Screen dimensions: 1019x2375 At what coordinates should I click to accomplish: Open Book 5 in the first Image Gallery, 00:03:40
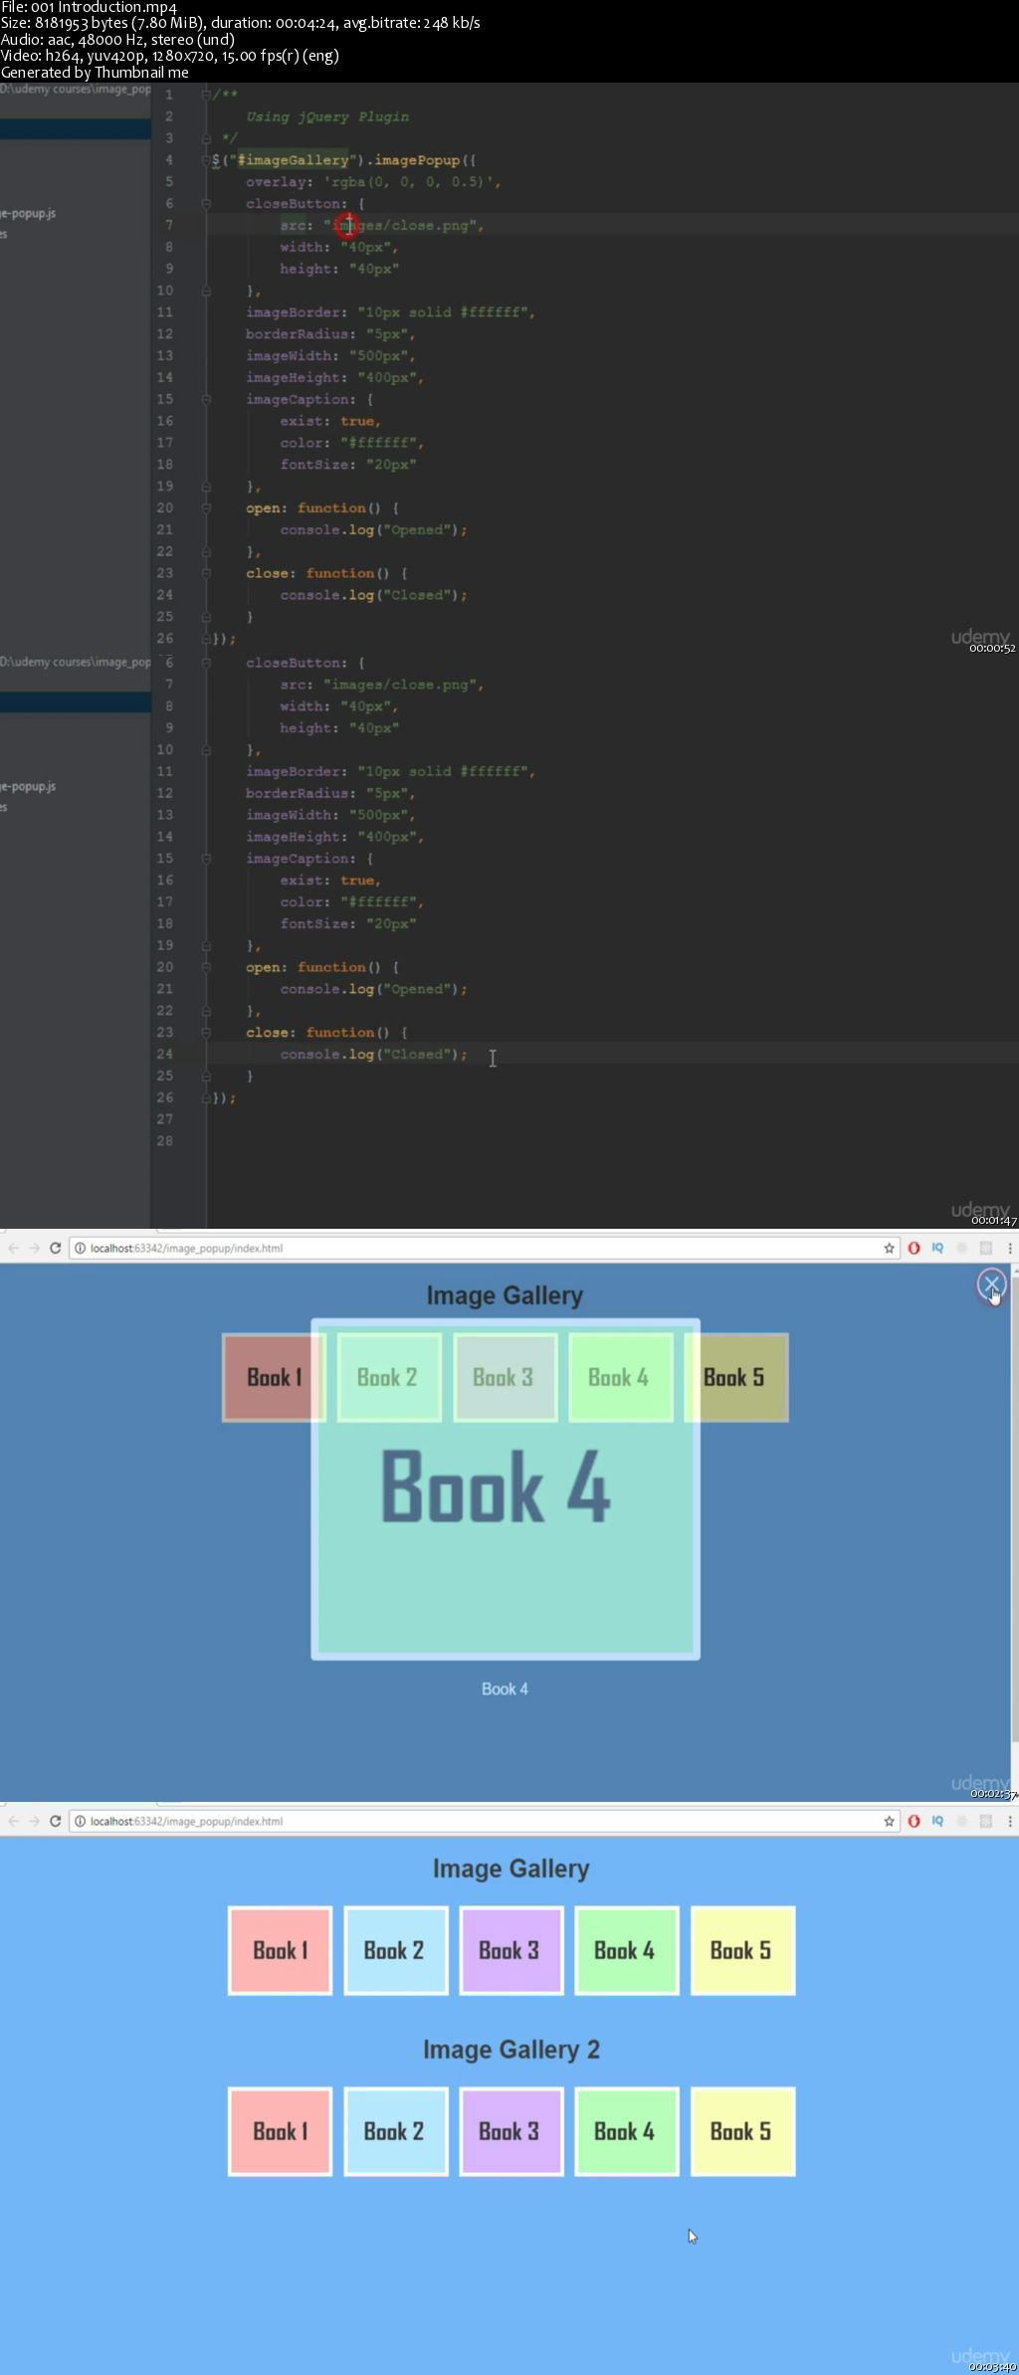(742, 1950)
